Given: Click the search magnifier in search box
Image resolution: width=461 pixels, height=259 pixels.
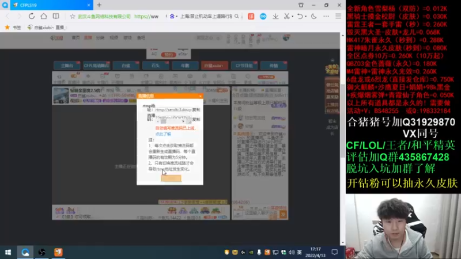Looking at the screenshot, I should [237, 17].
